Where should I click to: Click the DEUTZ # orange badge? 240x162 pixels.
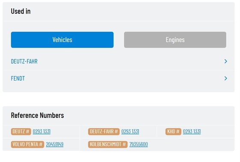(x=21, y=132)
